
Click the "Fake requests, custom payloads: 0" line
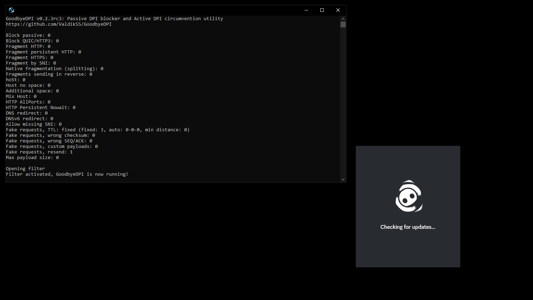pyautogui.click(x=52, y=147)
